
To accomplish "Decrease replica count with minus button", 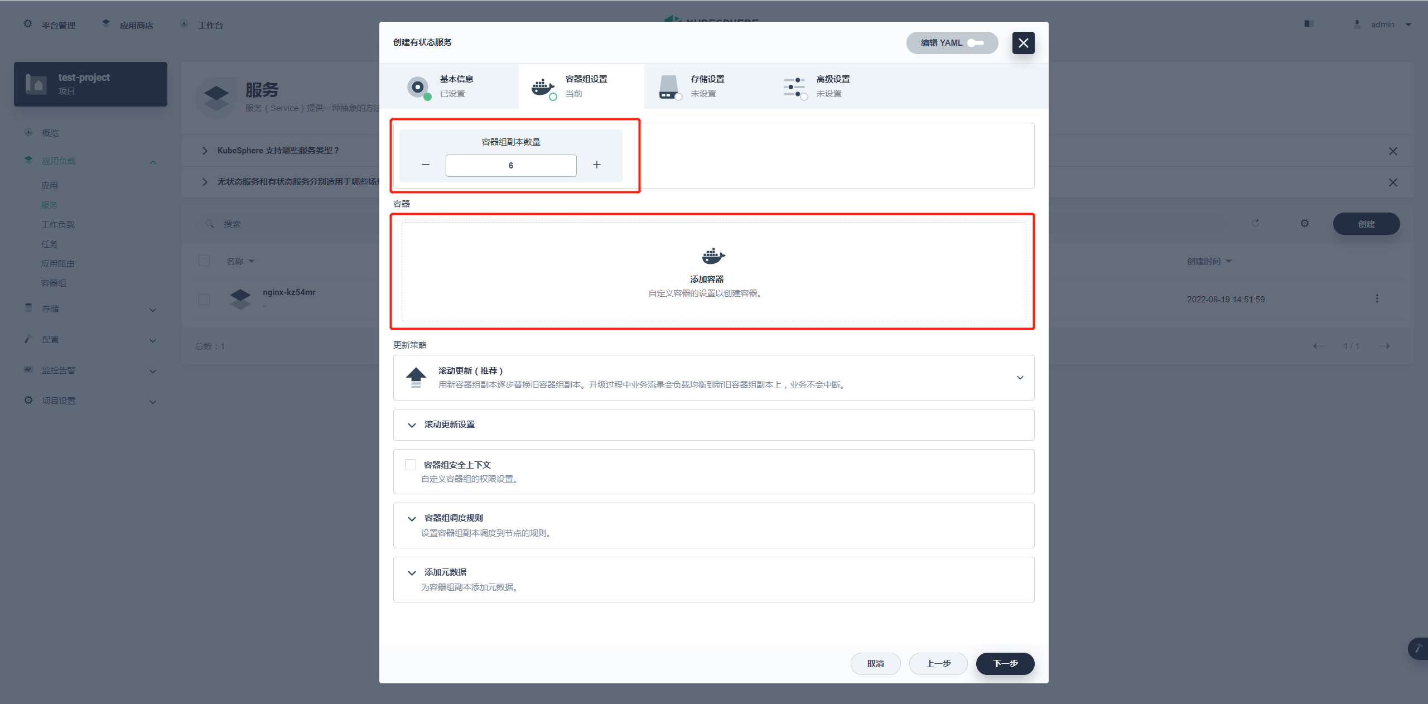I will coord(425,164).
